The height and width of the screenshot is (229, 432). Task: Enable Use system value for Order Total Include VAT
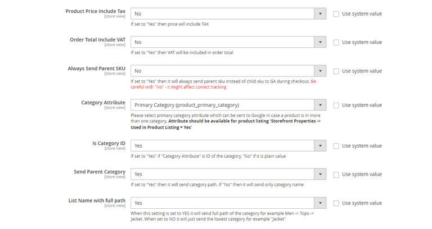[x=336, y=42]
